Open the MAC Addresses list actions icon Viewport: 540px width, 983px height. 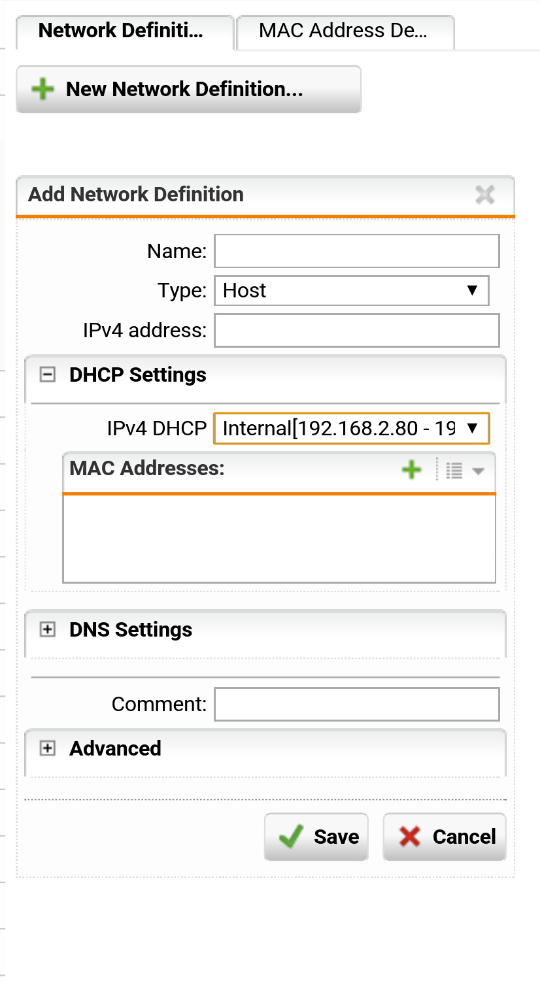464,470
